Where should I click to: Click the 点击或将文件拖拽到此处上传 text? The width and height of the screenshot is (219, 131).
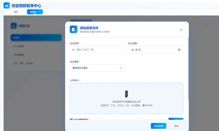[126, 102]
